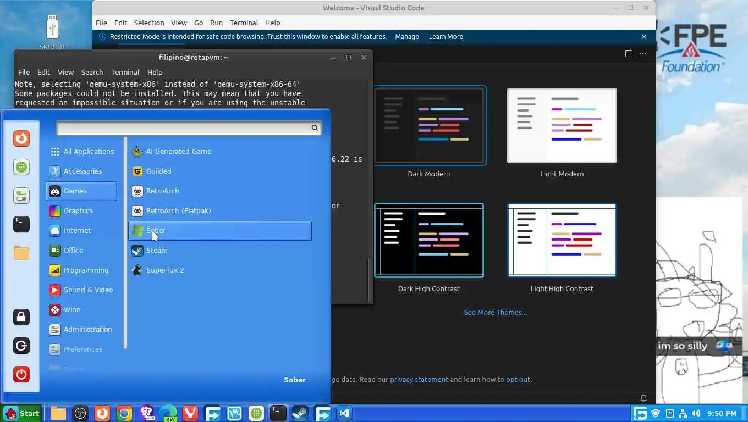Image resolution: width=748 pixels, height=422 pixels.
Task: Choose the Light High Contrast theme
Action: (562, 241)
